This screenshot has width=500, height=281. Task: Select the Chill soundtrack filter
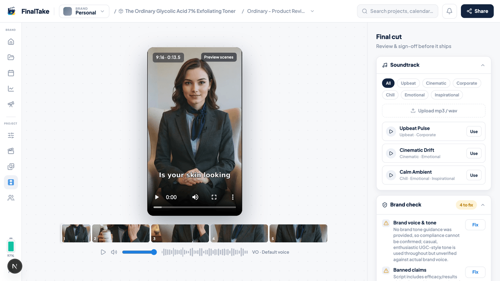[x=390, y=95]
